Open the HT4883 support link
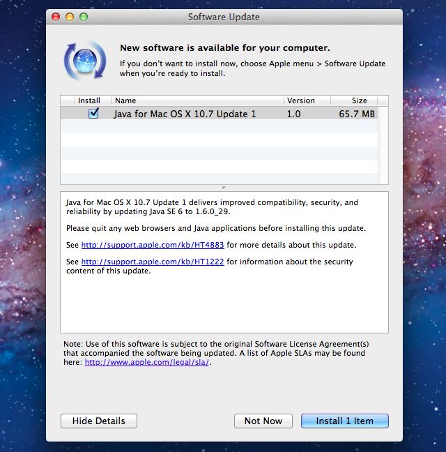Screen dimensions: 446x452 153,245
